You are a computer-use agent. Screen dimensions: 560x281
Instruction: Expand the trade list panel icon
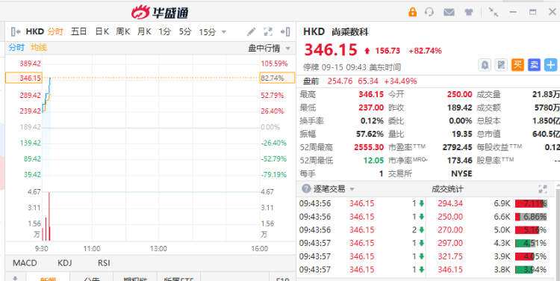[x=543, y=189]
